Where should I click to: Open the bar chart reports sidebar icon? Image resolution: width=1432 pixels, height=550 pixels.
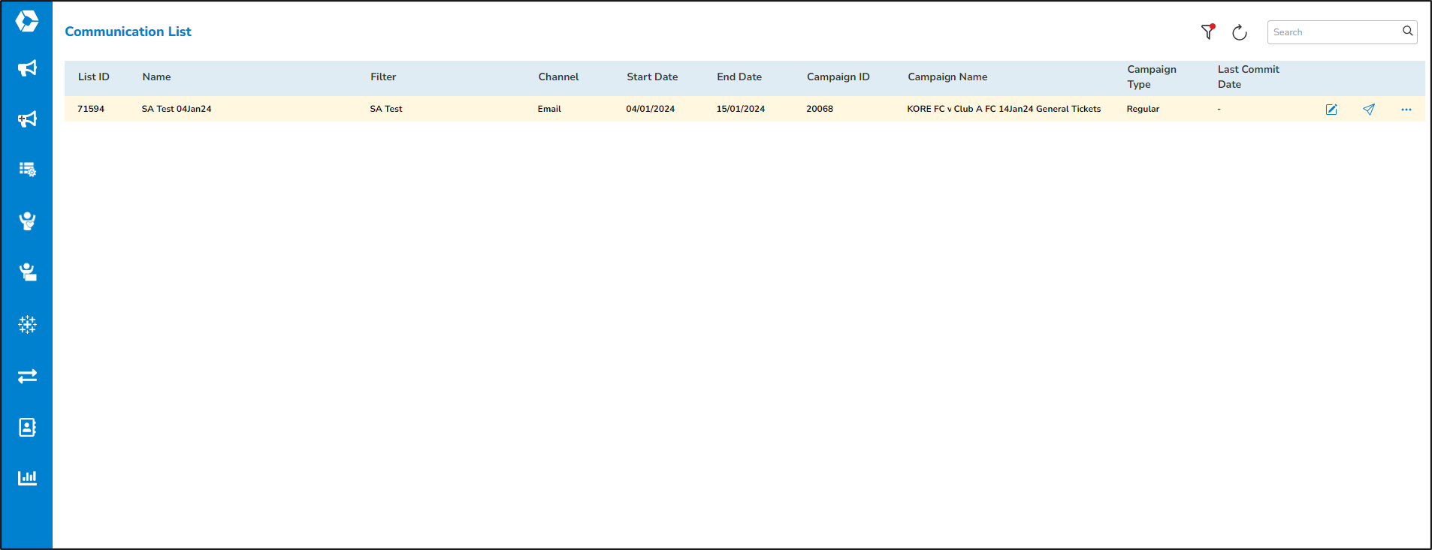pos(27,478)
